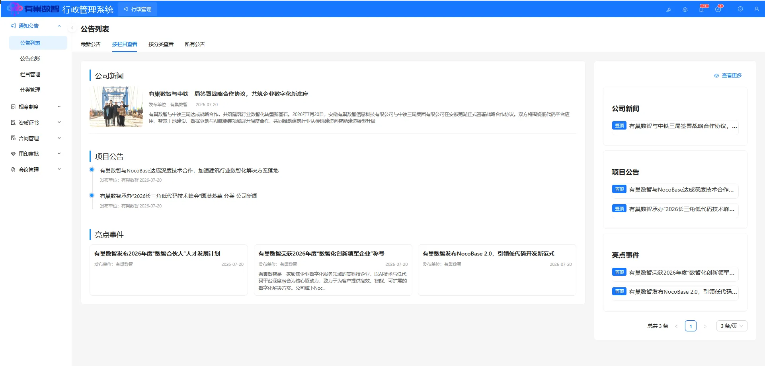Click page number 1 in pagination
Viewport: 765px width, 366px height.
(691, 326)
